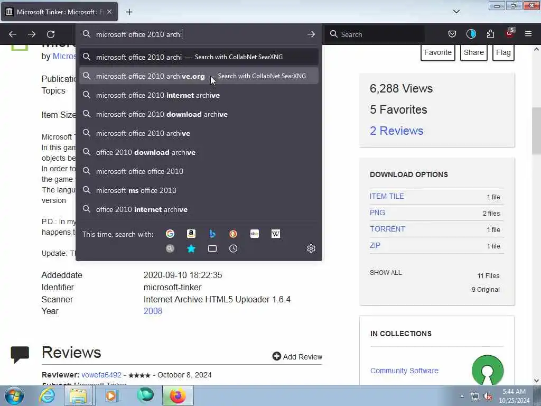Open the Extensions puzzle icon
This screenshot has height=406, width=541.
point(490,34)
